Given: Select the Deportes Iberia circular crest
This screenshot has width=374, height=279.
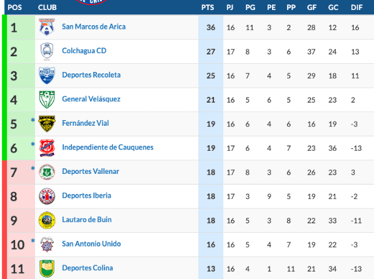Looking at the screenshot, I should [x=47, y=196].
